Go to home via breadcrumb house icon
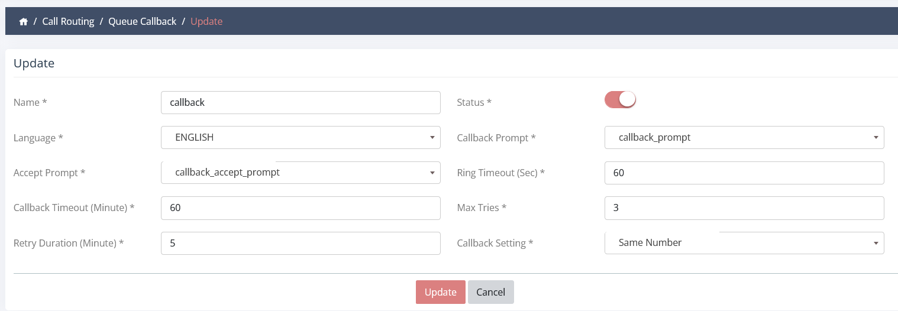898x311 pixels. [x=24, y=21]
